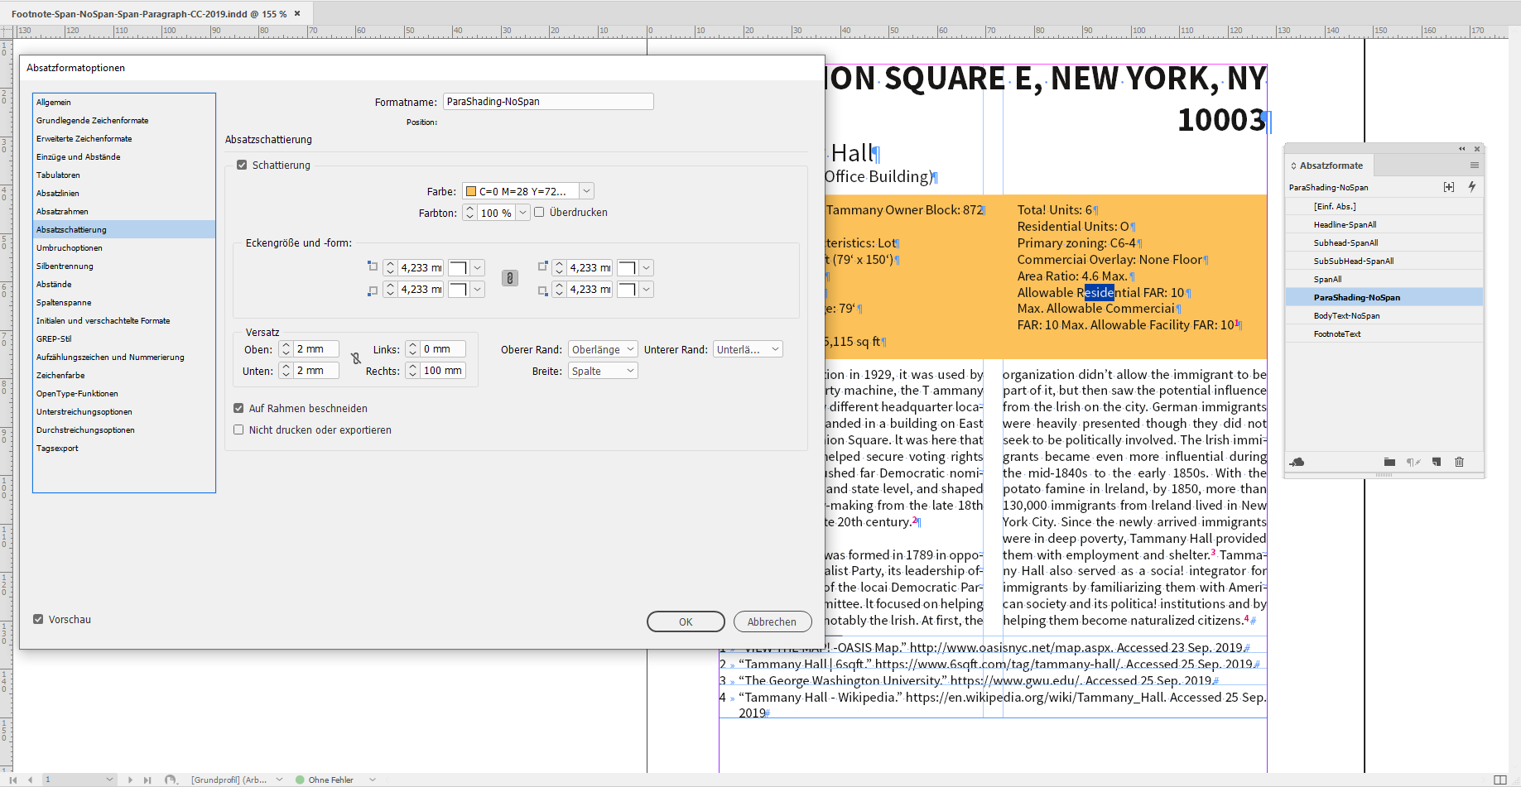Image resolution: width=1521 pixels, height=787 pixels.
Task: Open the Oberer Rand dropdown Oberlänge
Action: pyautogui.click(x=603, y=348)
